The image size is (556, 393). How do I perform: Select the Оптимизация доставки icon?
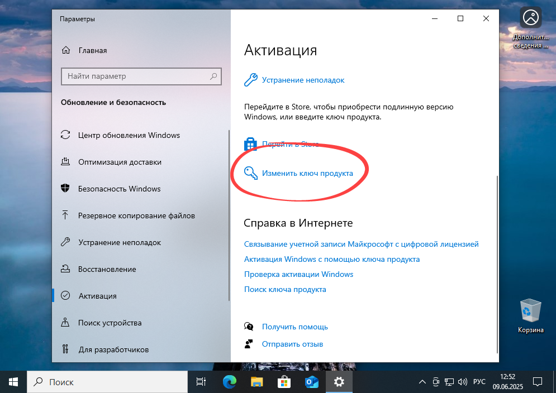tap(65, 162)
